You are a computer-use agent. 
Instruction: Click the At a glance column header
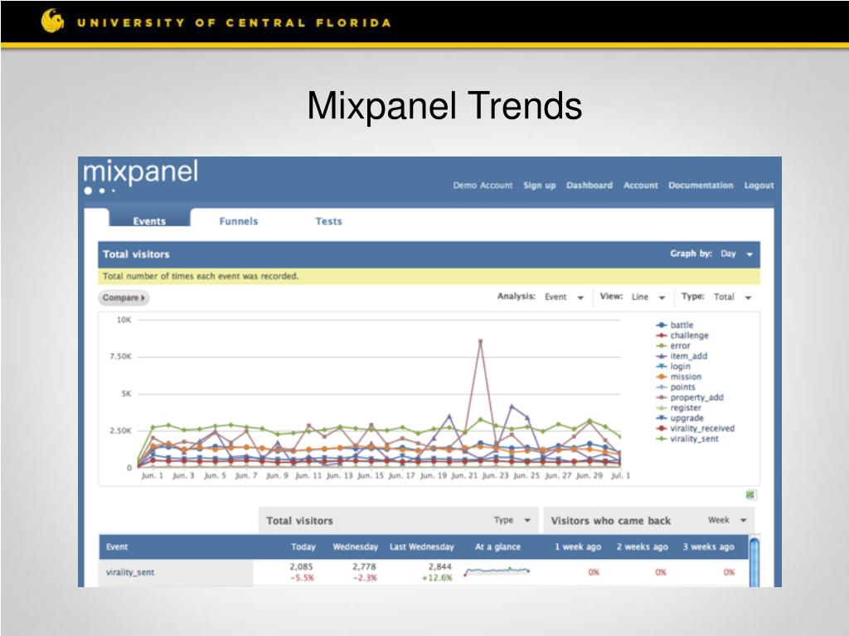tap(497, 547)
